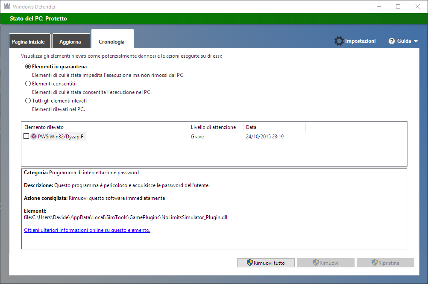
Task: Select the Elementi in quarantena radio button
Action: pos(28,67)
